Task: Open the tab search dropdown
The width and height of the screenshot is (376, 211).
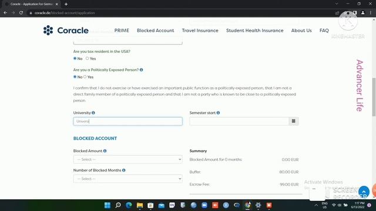Action: pyautogui.click(x=337, y=4)
